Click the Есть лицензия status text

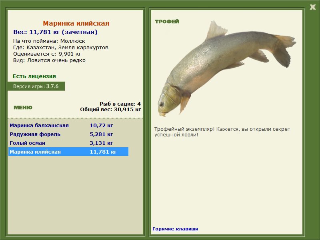click(34, 76)
